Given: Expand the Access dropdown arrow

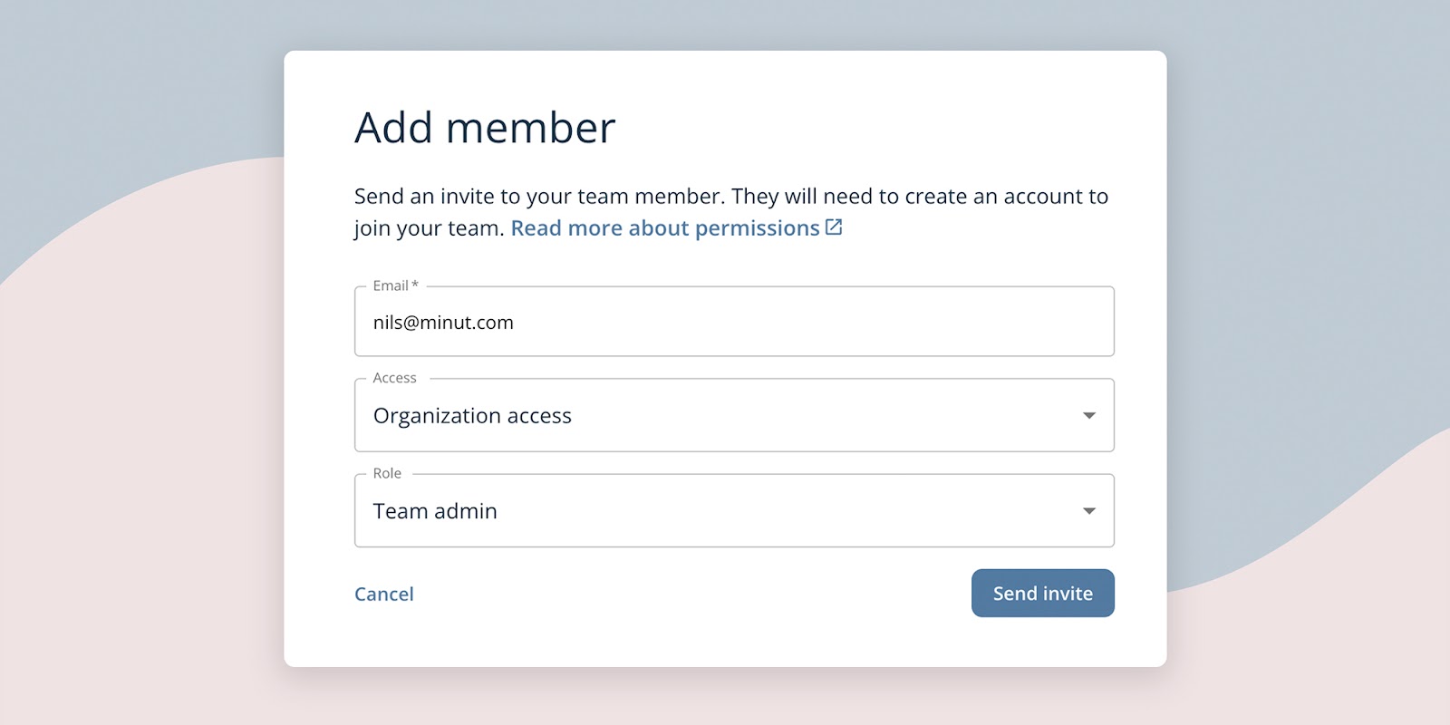Looking at the screenshot, I should coord(1088,416).
